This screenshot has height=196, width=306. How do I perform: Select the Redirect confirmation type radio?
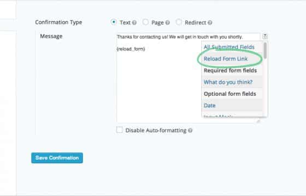179,22
